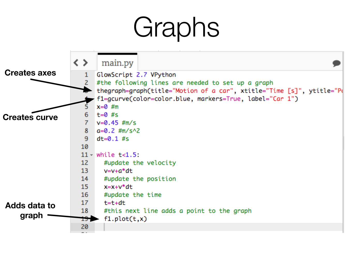
Task: Select line number 1 in the gutter
Action: point(86,75)
